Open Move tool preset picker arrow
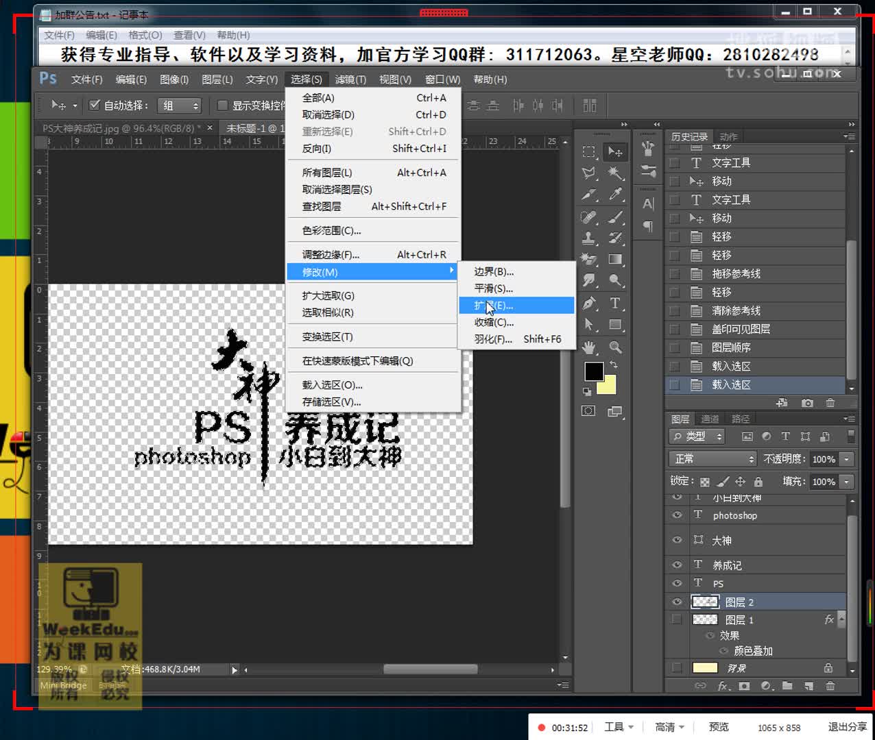 point(75,106)
